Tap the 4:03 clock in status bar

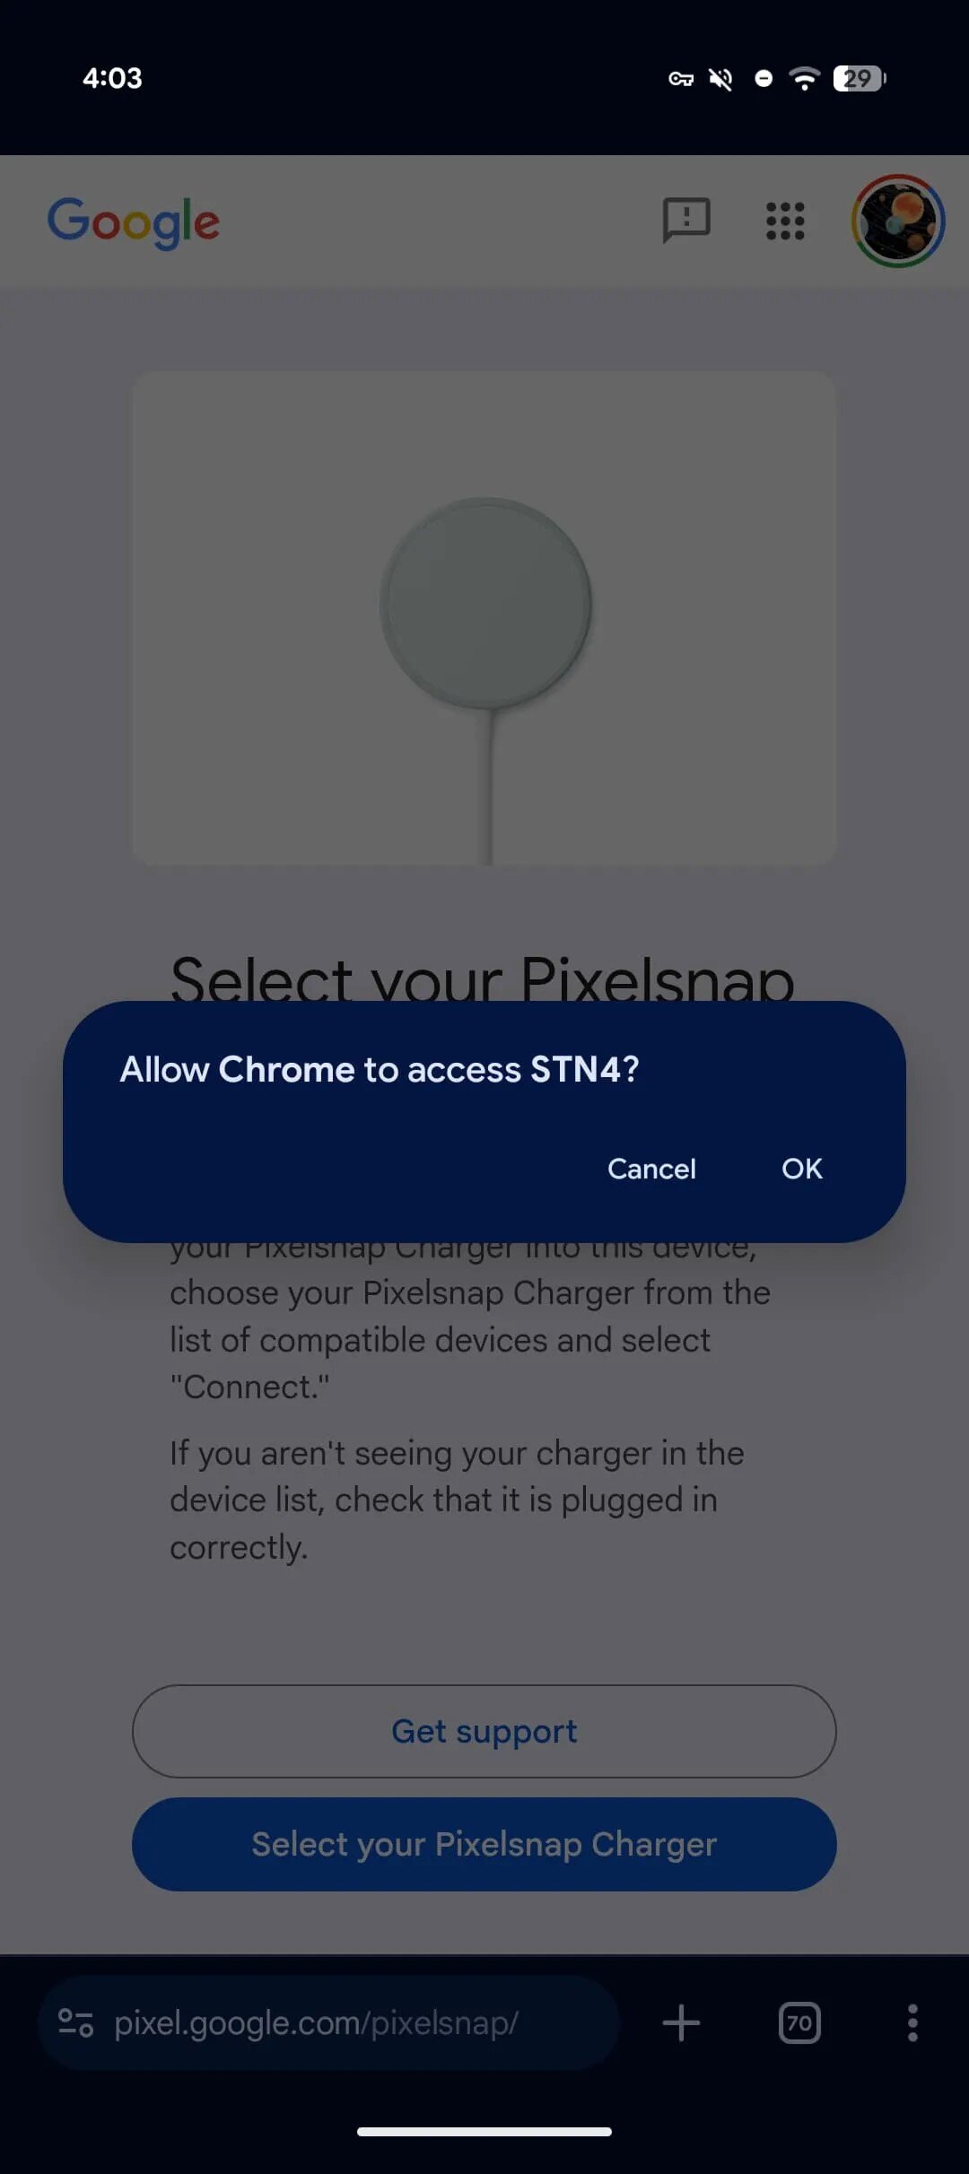pos(112,78)
